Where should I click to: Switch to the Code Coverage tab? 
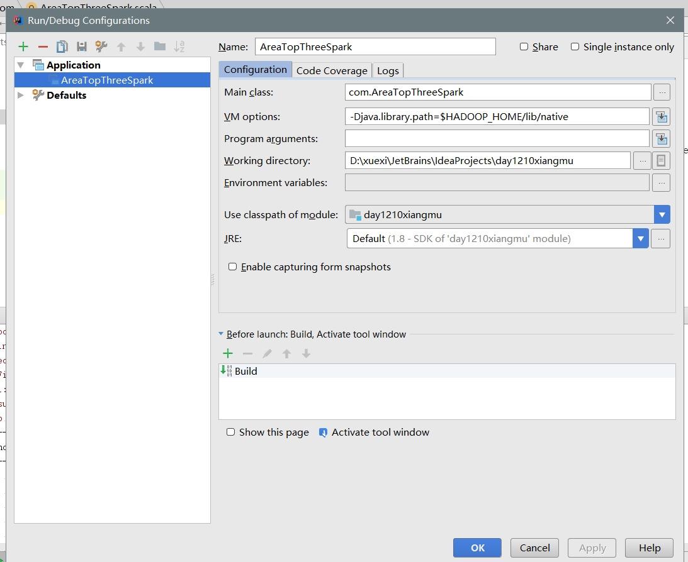[332, 70]
